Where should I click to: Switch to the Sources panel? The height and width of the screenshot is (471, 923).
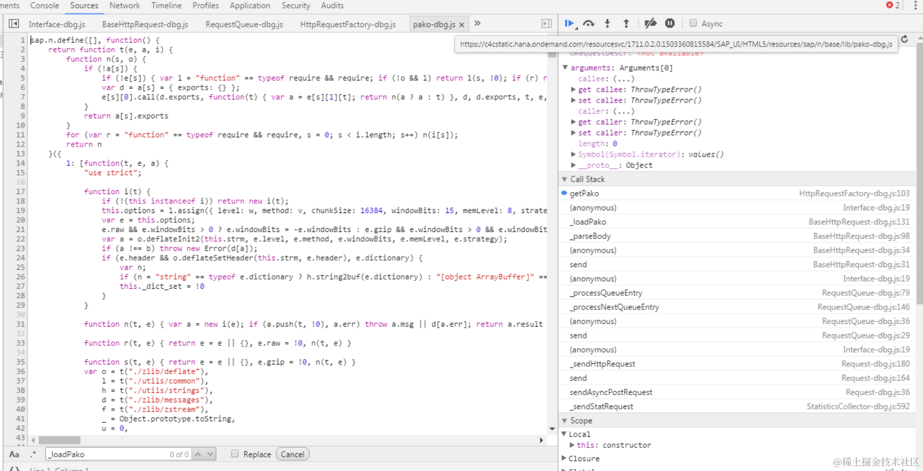click(84, 5)
